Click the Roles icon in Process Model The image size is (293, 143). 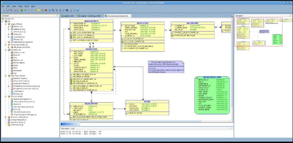(x=12, y=109)
